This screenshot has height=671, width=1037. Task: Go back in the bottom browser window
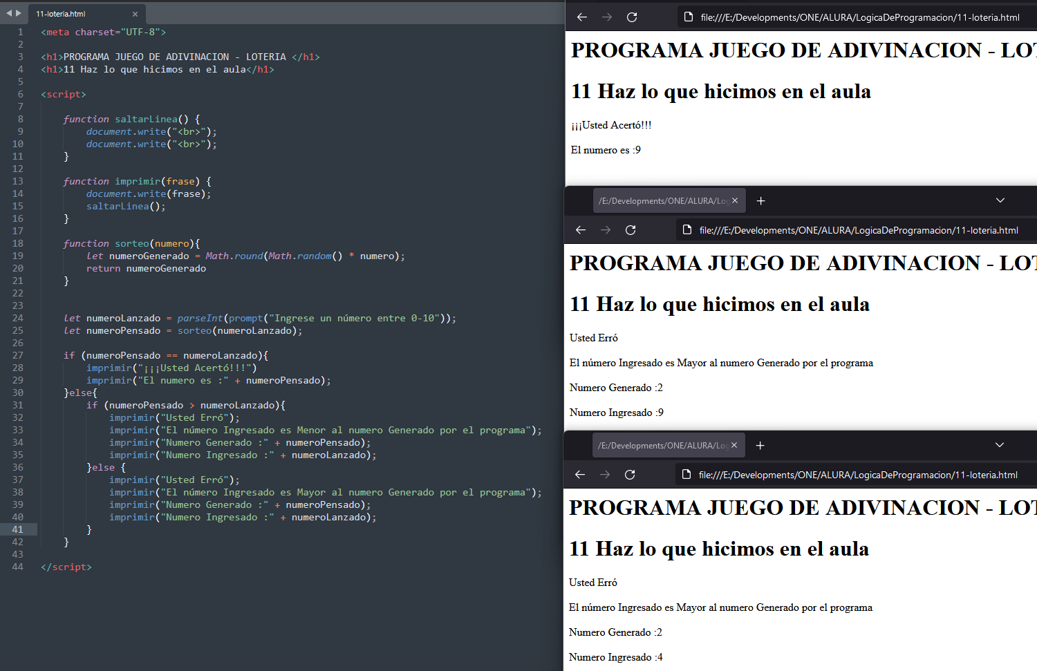tap(580, 475)
